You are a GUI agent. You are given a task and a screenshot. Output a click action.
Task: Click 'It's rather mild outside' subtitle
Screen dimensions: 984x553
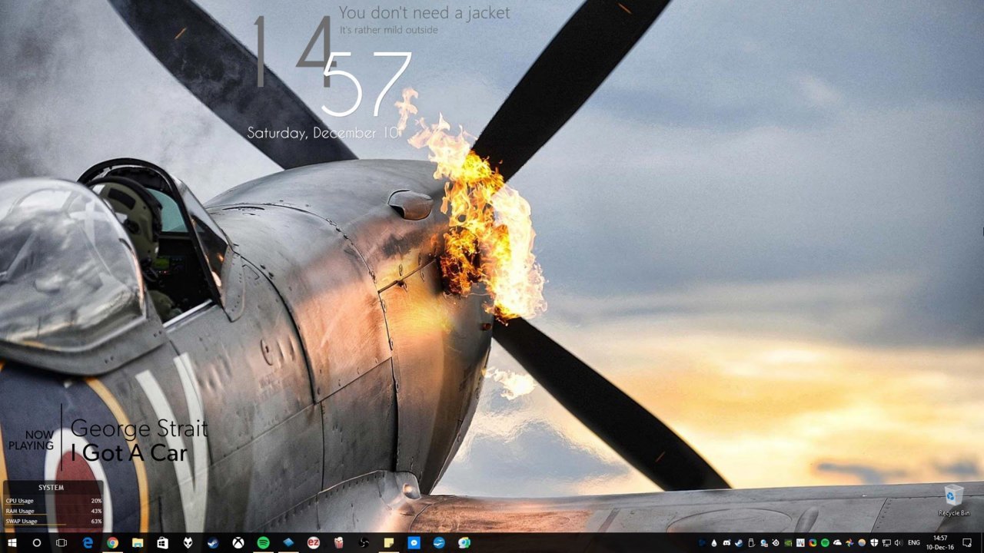pyautogui.click(x=389, y=30)
